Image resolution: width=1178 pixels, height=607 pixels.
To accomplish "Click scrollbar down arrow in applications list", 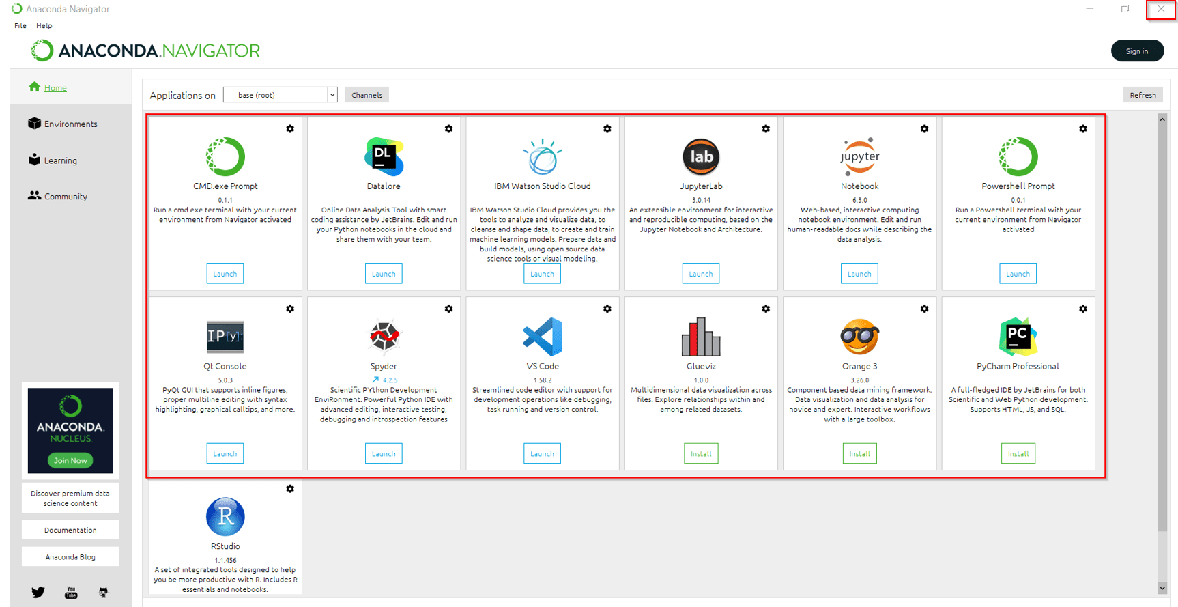I will (1162, 588).
